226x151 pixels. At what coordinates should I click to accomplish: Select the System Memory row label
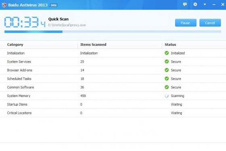pyautogui.click(x=19, y=96)
